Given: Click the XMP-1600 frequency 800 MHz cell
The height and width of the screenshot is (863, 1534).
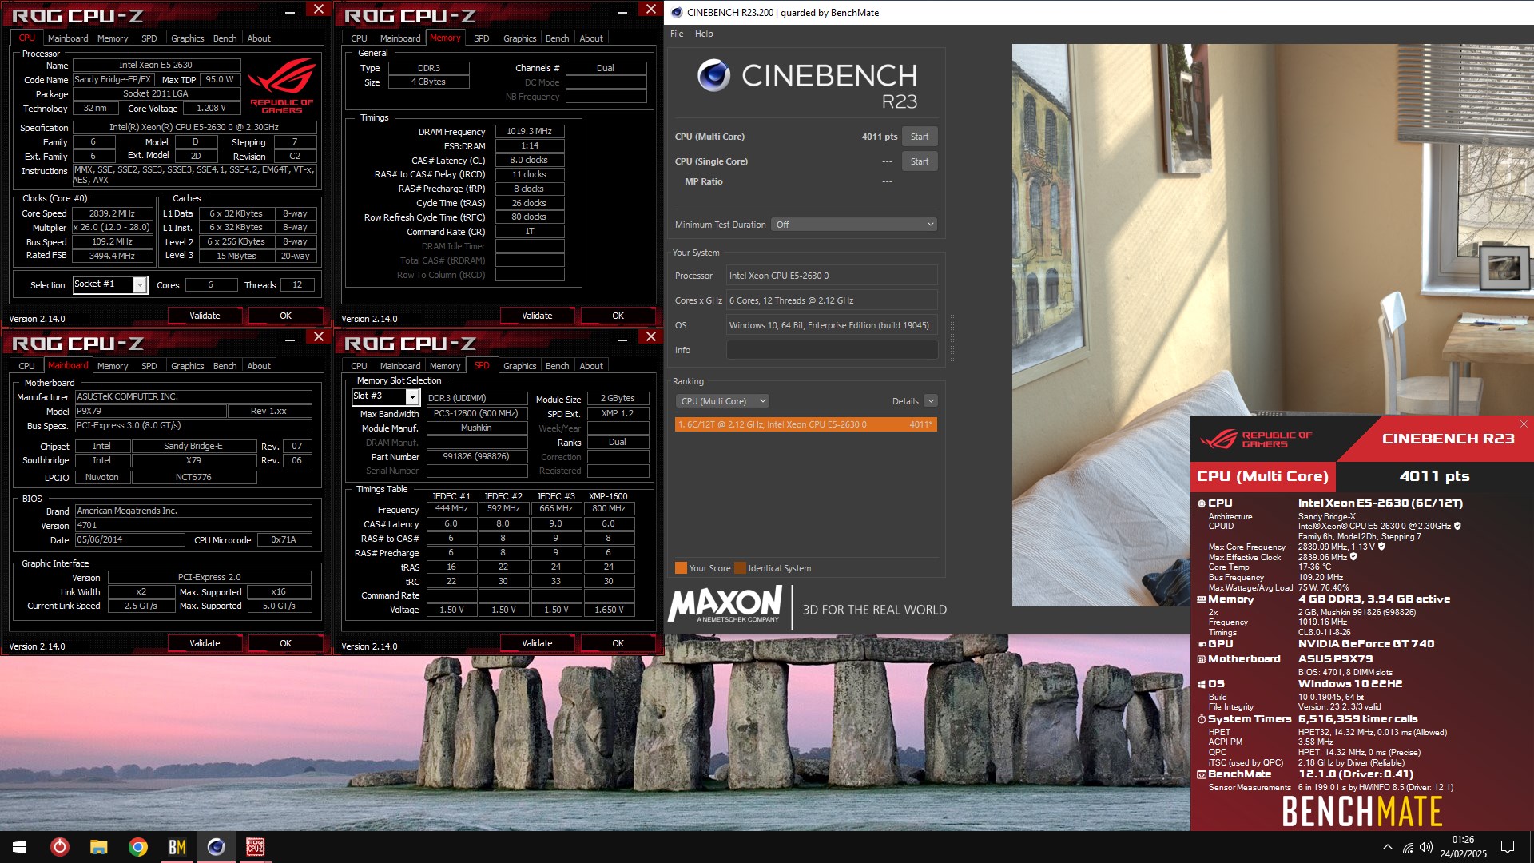Looking at the screenshot, I should pos(608,508).
